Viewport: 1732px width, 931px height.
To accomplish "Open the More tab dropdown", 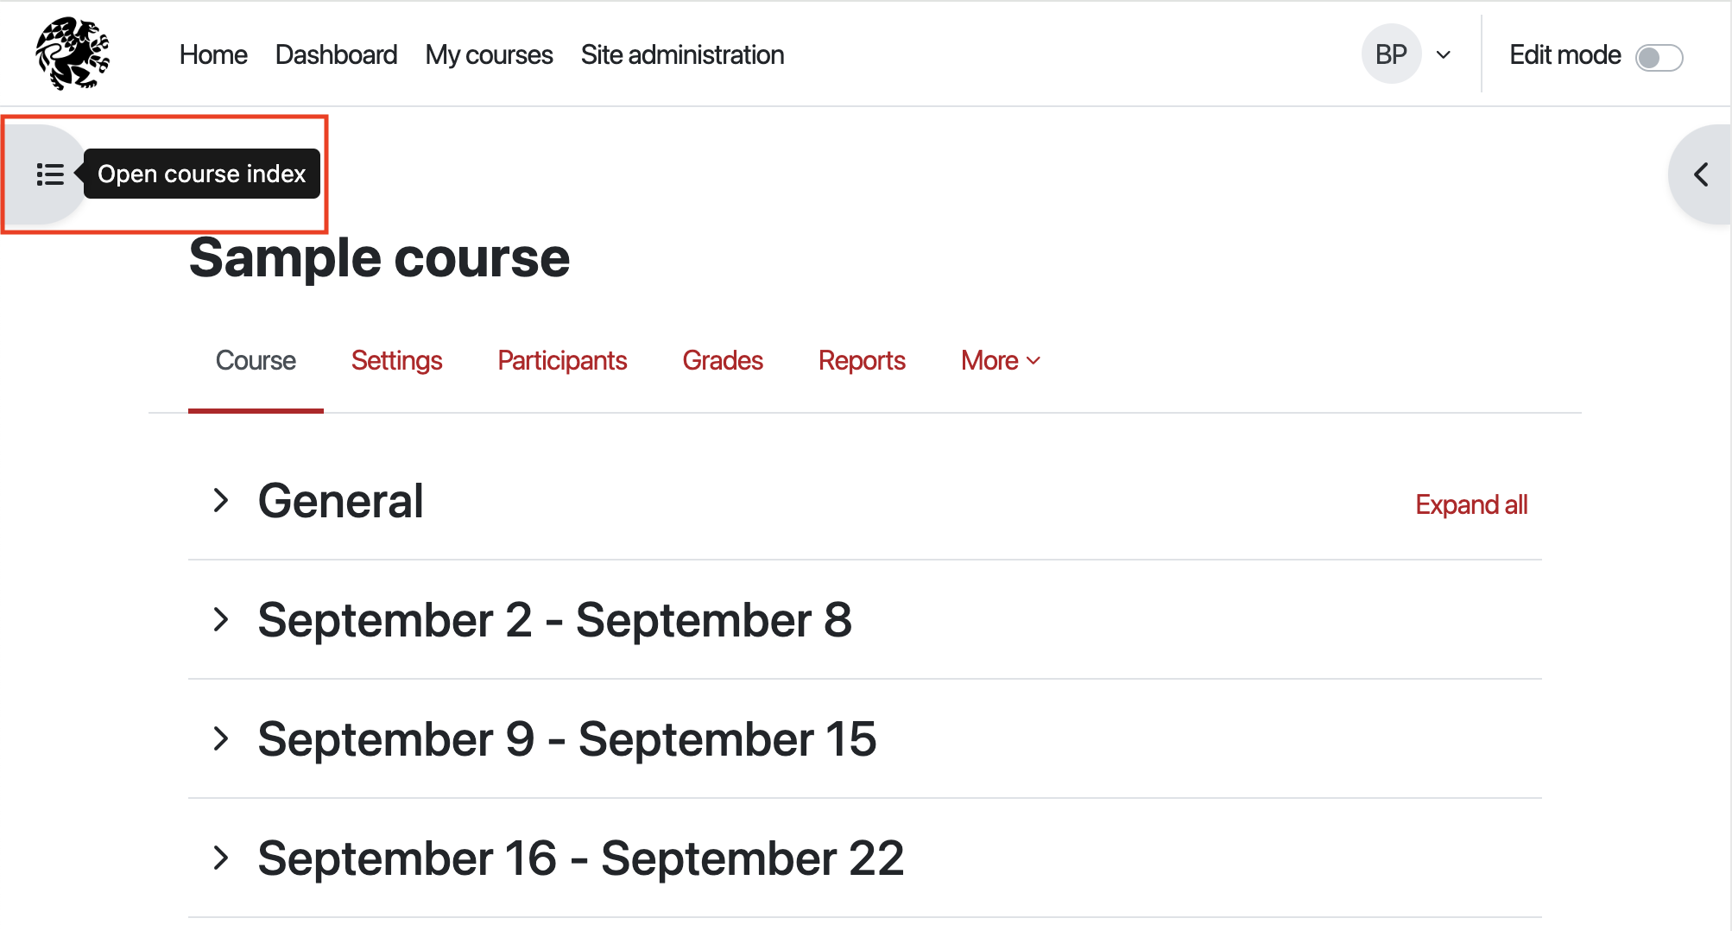I will point(1000,360).
